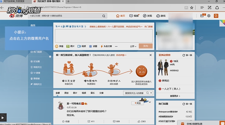Follow 夏一可死毒舌 with +关注
The height and width of the screenshot is (125, 225).
[138, 103]
